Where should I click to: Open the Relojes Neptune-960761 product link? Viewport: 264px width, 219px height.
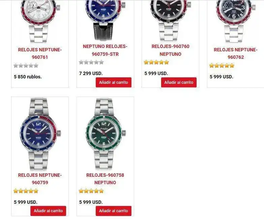[x=40, y=53]
